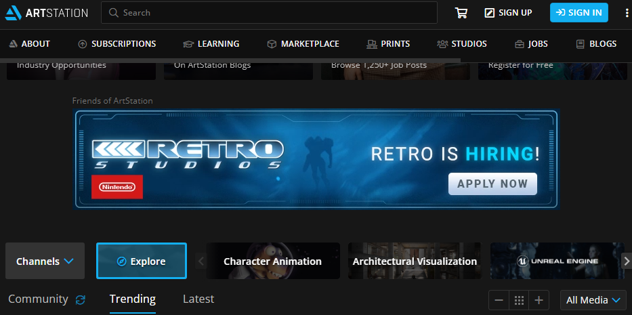Select the grid view icon

tap(519, 300)
